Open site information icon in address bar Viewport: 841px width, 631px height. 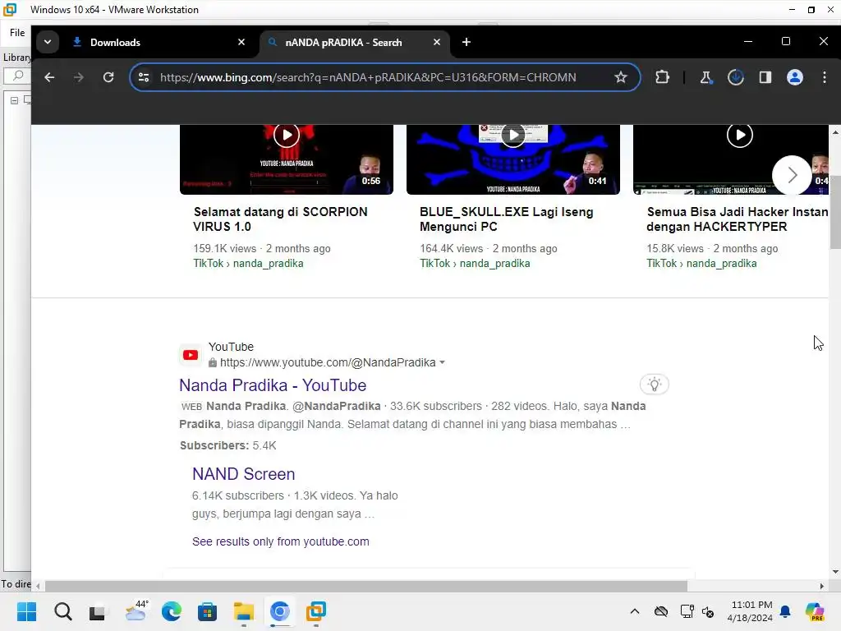coord(144,77)
